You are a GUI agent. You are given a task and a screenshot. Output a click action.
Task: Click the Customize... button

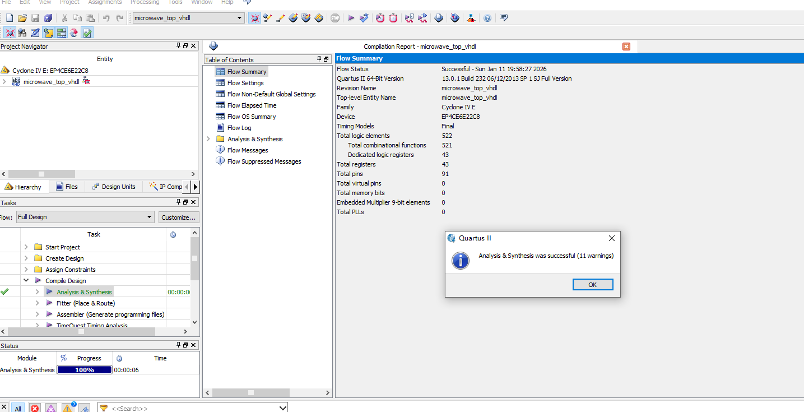click(x=178, y=217)
